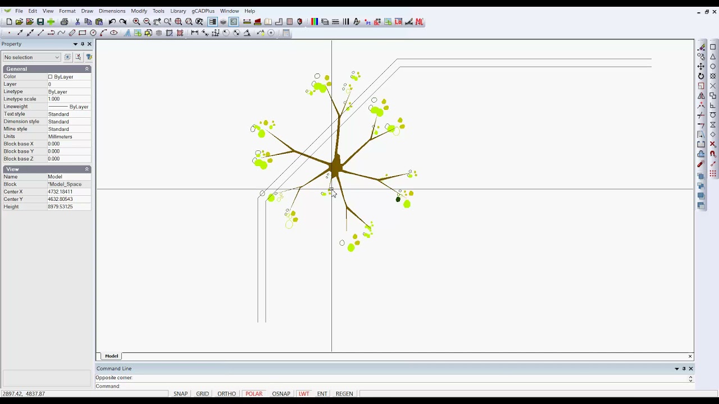Toggle OSNAP in status bar
Image resolution: width=719 pixels, height=404 pixels.
(x=281, y=394)
